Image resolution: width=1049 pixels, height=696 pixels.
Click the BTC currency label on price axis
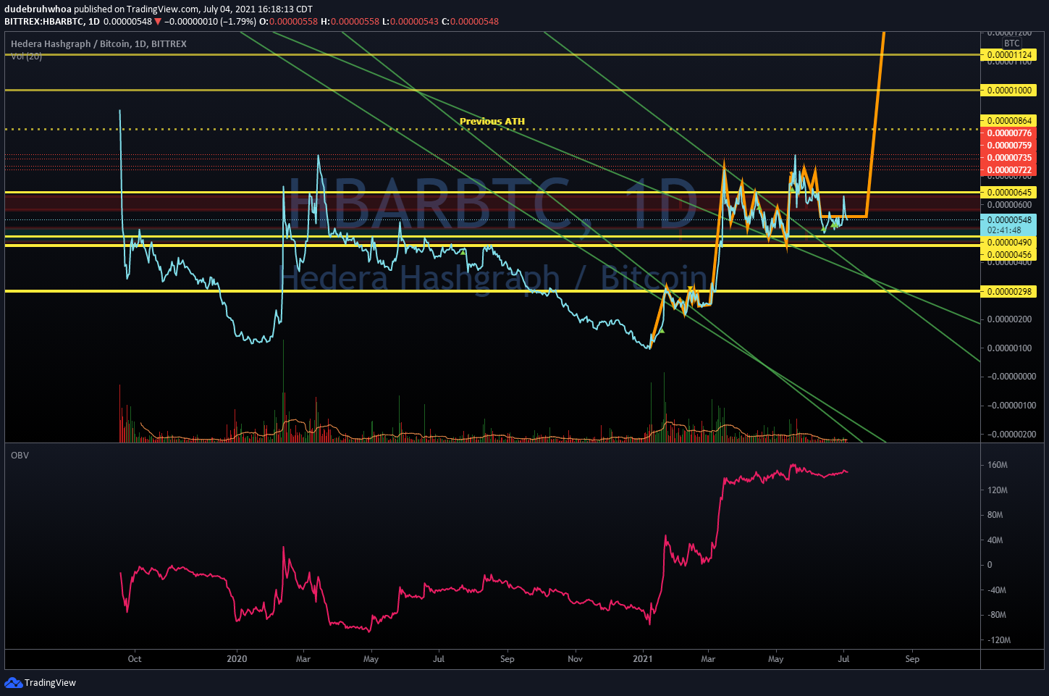click(x=1011, y=43)
